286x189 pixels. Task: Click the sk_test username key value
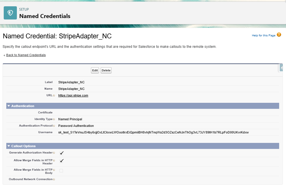coord(153,132)
